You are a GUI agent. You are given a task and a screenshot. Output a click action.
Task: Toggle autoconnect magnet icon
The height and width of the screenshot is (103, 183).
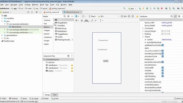click(82, 20)
